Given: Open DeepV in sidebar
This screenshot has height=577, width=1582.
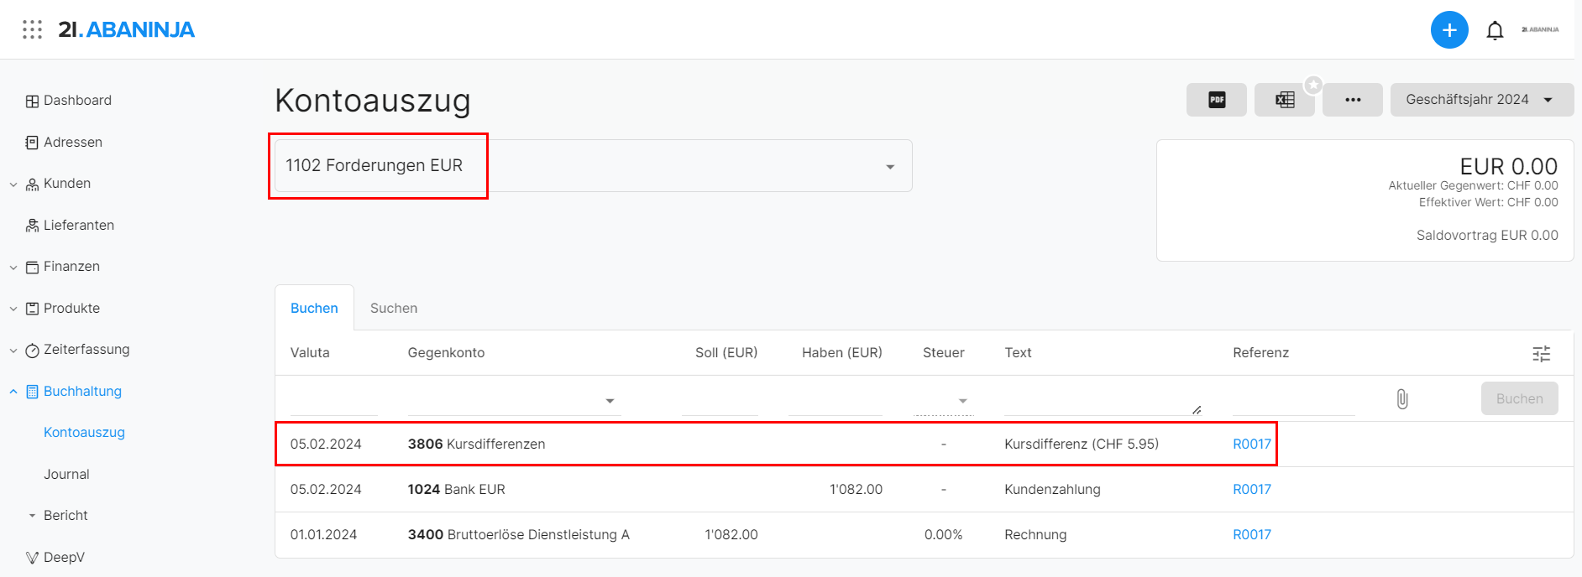Looking at the screenshot, I should pos(55,558).
